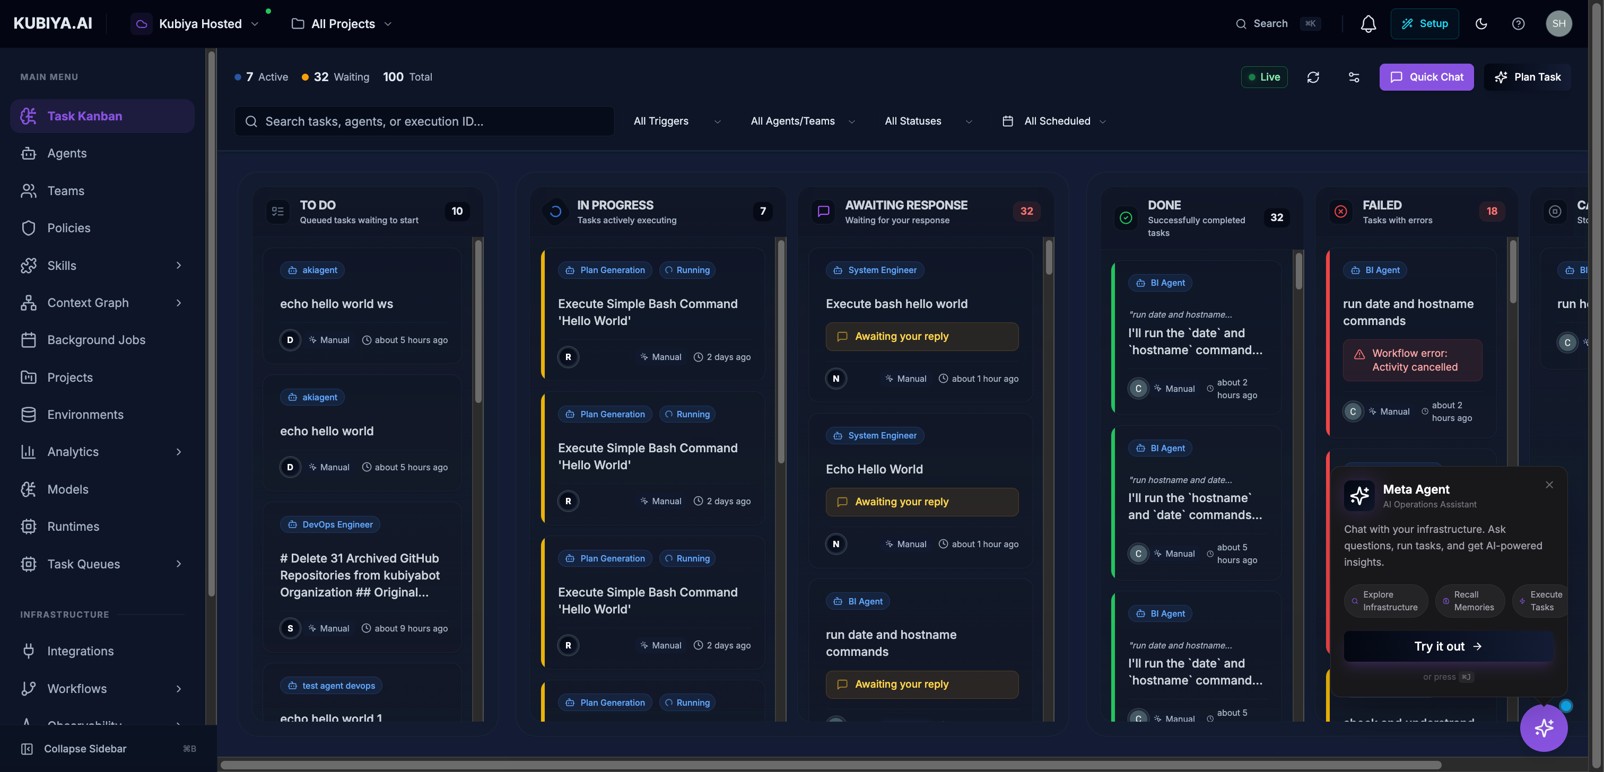Click the horizontal kanban scrollbar

tap(830, 765)
